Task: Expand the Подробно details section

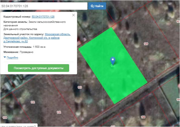Action: (x=12, y=58)
